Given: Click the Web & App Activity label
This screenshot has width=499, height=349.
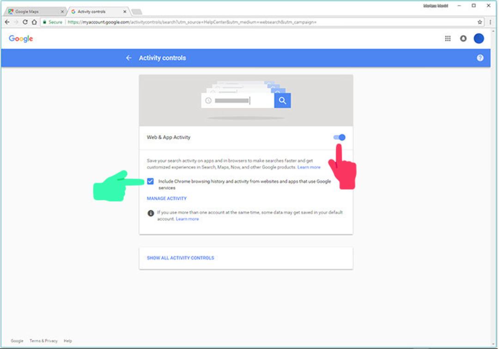Looking at the screenshot, I should pos(169,137).
